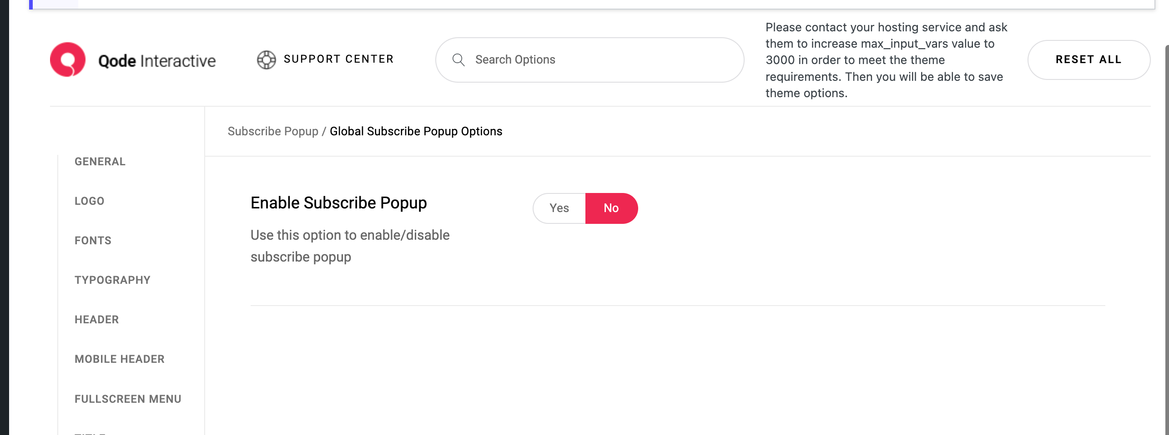Open the General options section

point(100,162)
